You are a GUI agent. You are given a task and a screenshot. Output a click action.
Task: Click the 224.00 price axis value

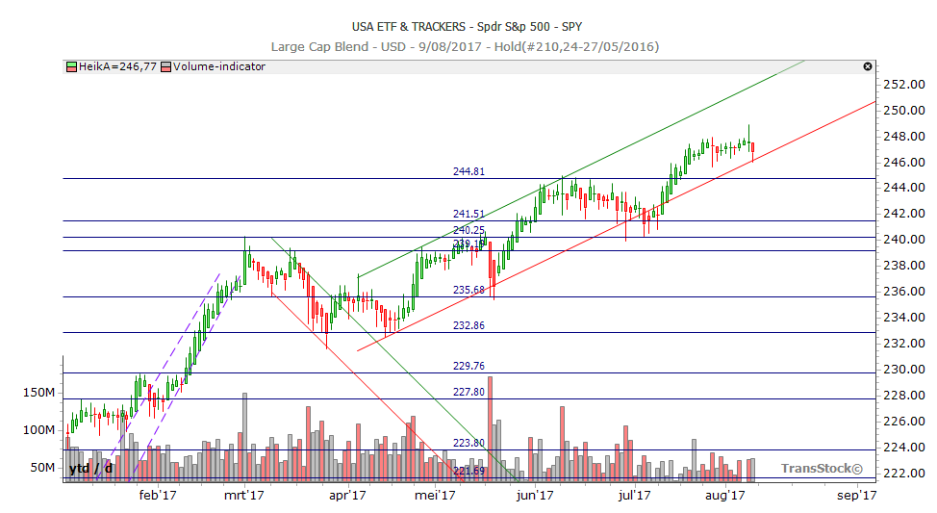point(904,448)
